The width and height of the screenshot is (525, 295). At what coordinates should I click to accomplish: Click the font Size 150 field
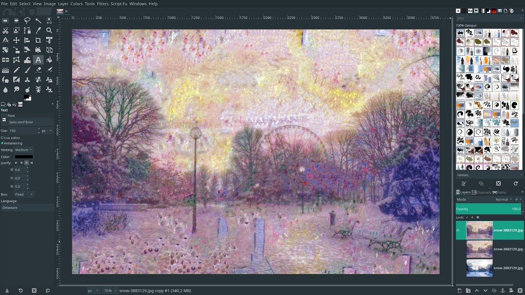coord(23,131)
